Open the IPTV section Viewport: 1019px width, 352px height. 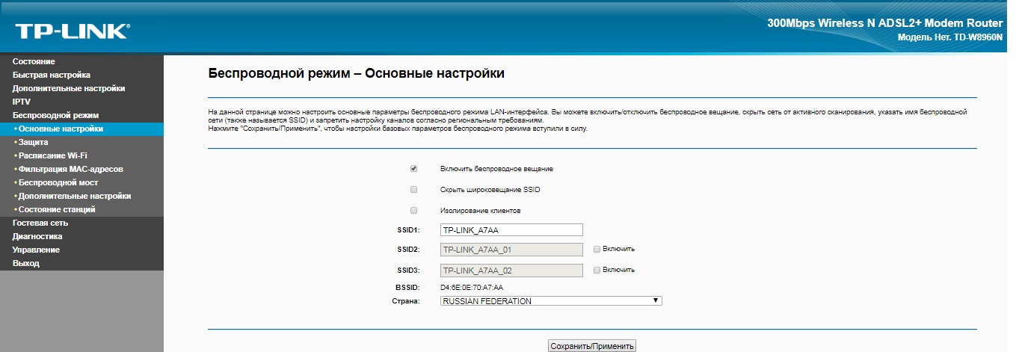[x=22, y=102]
